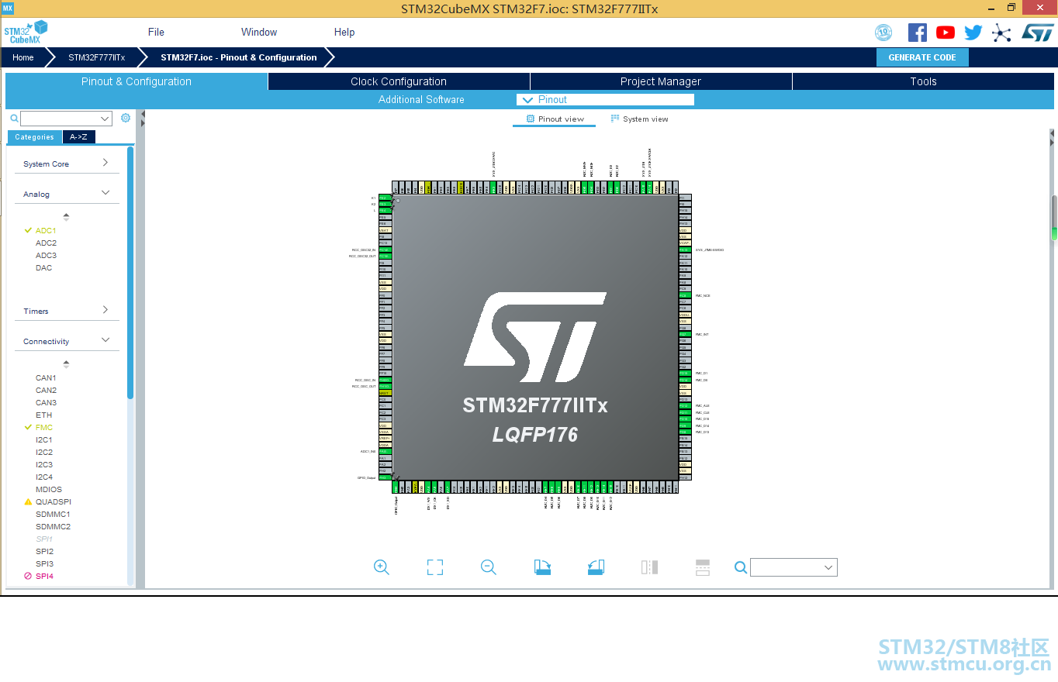Click the sort arrows under Connectivity
The height and width of the screenshot is (682, 1058).
pyautogui.click(x=66, y=364)
